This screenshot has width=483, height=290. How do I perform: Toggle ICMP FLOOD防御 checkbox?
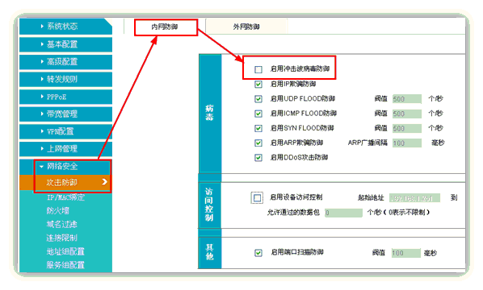point(258,114)
